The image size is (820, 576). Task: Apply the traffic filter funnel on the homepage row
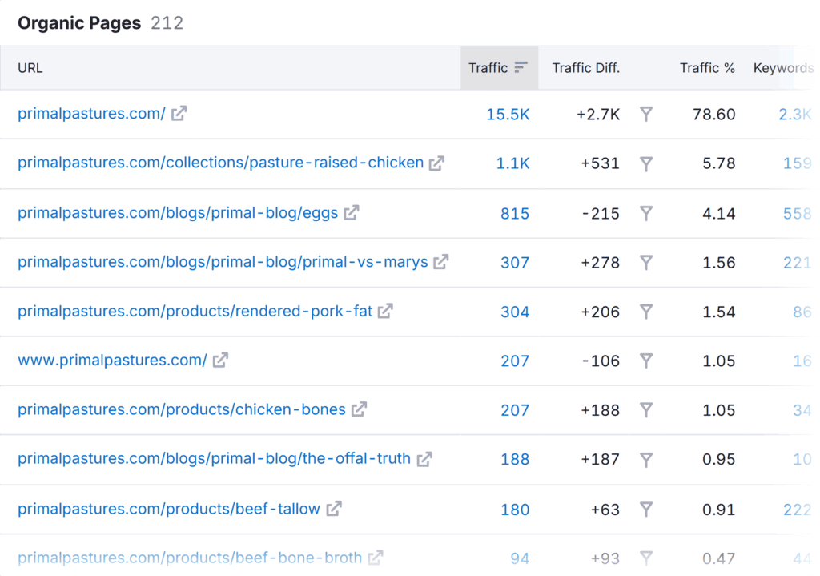coord(646,114)
